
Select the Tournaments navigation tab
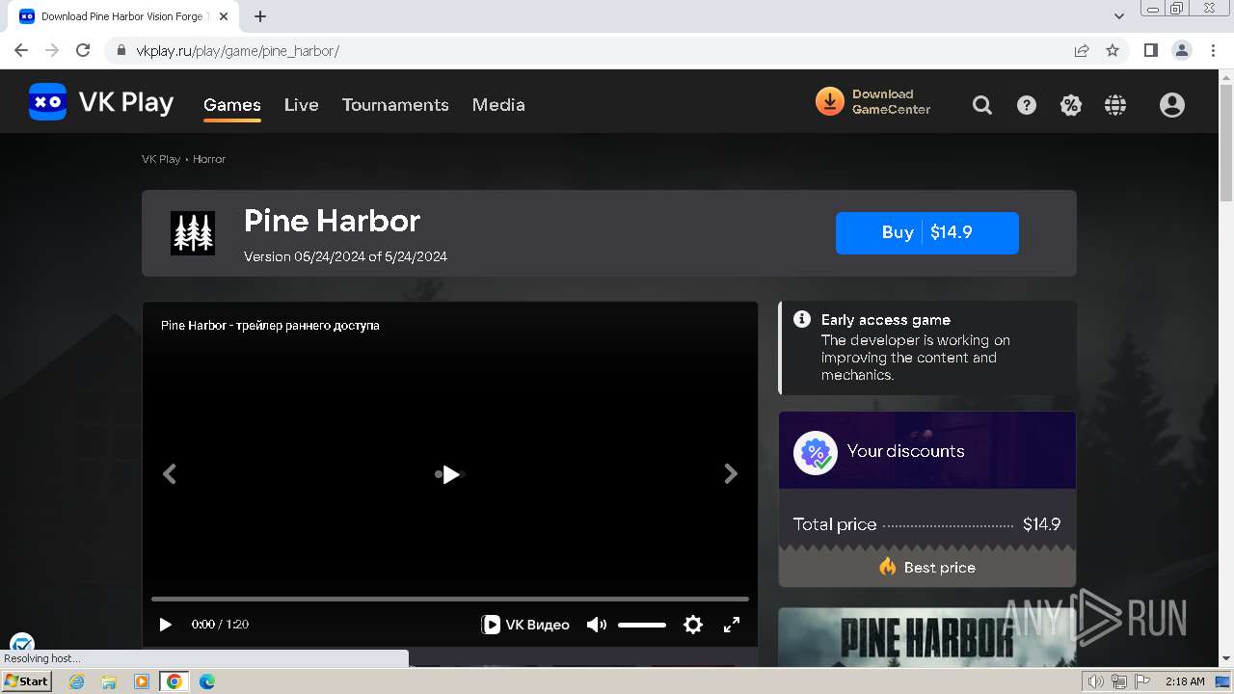(x=395, y=105)
